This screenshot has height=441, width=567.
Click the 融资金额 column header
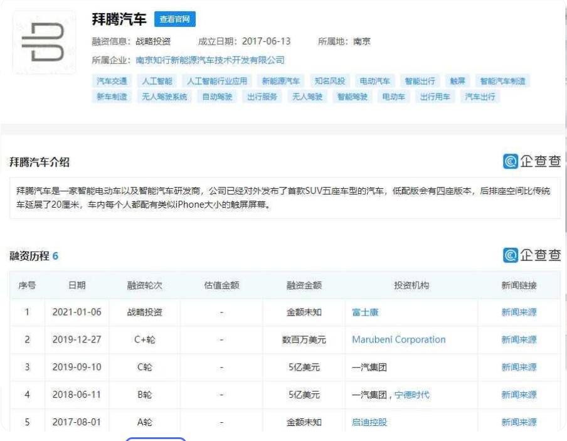point(304,285)
